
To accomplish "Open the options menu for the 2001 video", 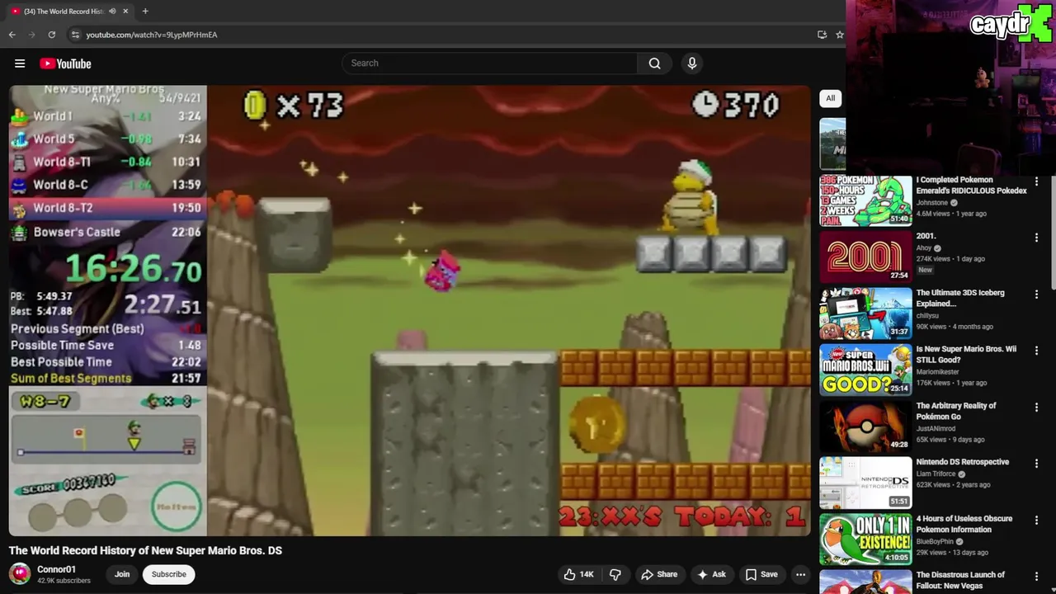I will coord(1036,238).
